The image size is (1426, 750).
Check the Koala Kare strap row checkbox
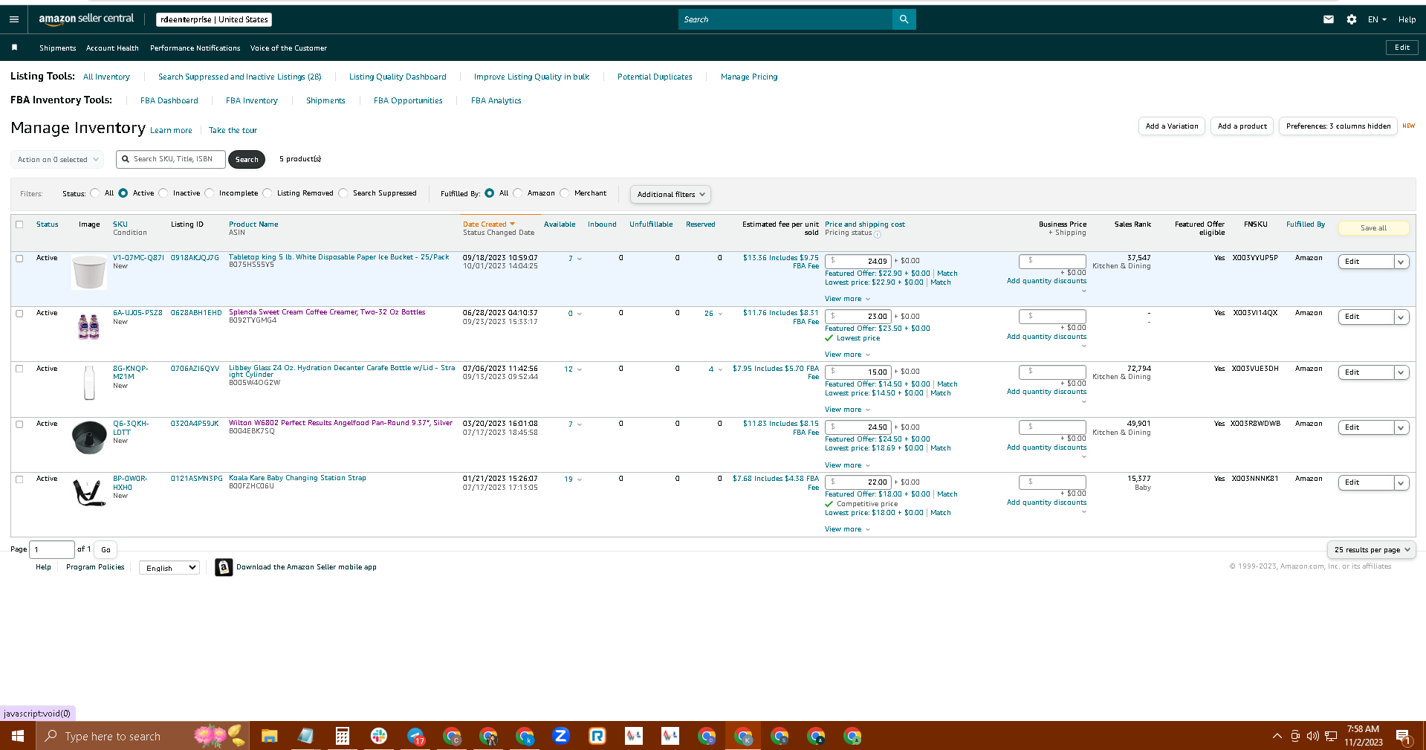[x=19, y=479]
